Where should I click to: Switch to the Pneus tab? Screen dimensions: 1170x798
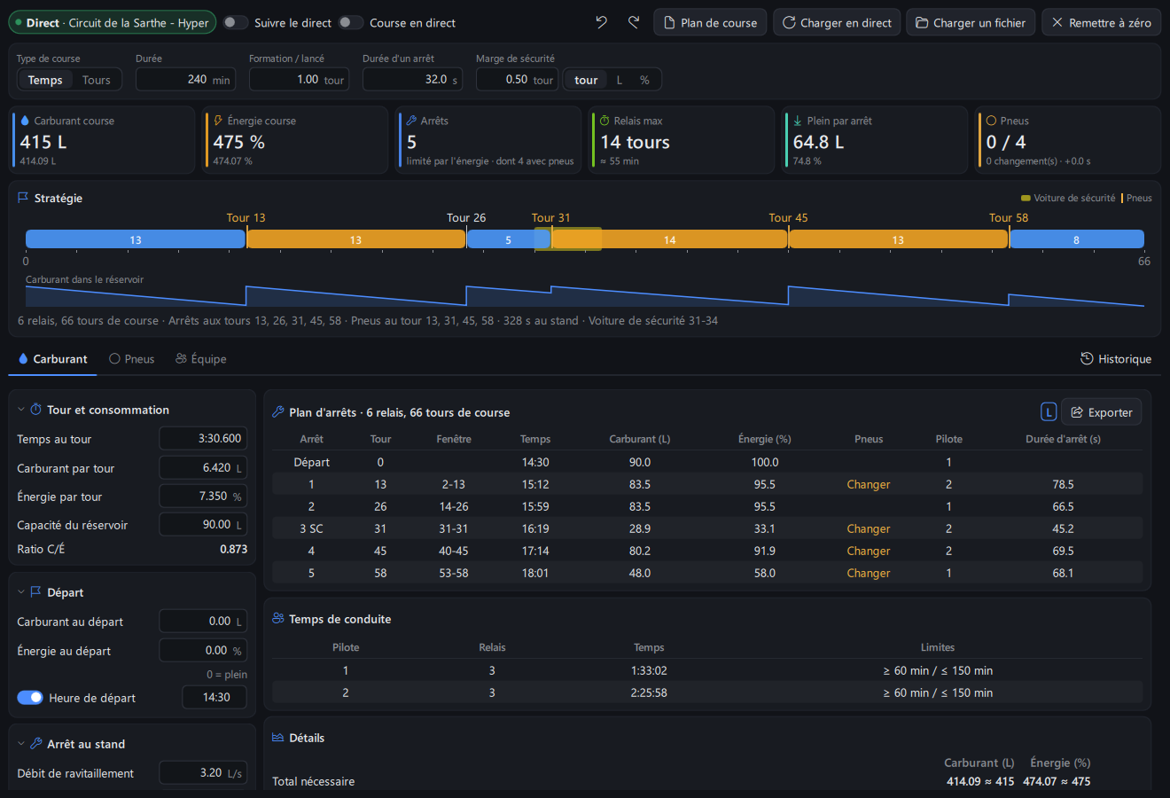pyautogui.click(x=131, y=359)
